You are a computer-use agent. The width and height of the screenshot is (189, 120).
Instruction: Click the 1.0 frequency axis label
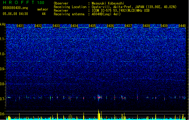pyautogui.click(x=2, y=54)
